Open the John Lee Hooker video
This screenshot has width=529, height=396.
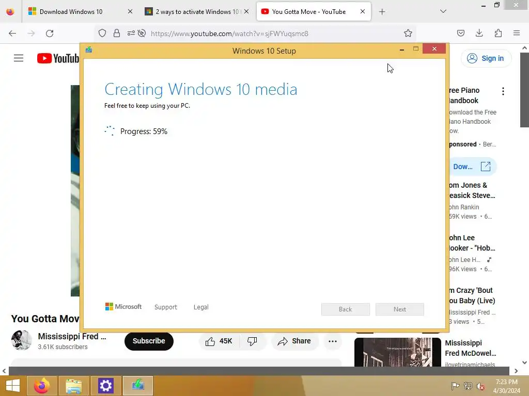point(472,243)
